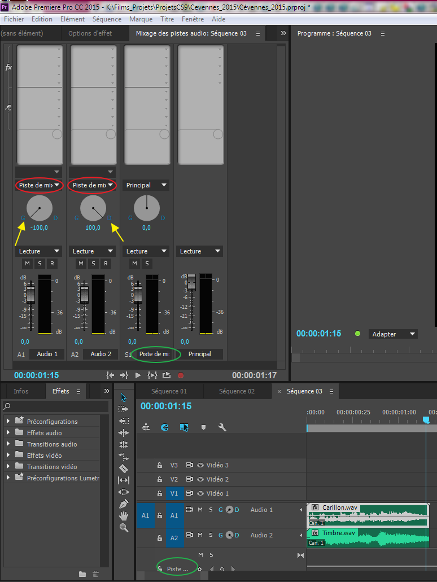This screenshot has height=582, width=437.
Task: Select the Rolling Edit tool
Action: point(124,444)
